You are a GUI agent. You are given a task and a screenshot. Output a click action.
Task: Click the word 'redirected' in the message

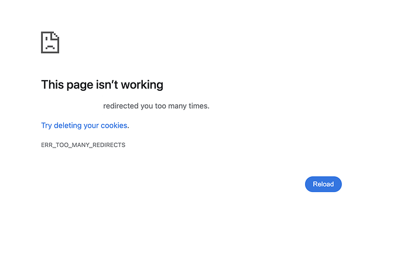121,106
